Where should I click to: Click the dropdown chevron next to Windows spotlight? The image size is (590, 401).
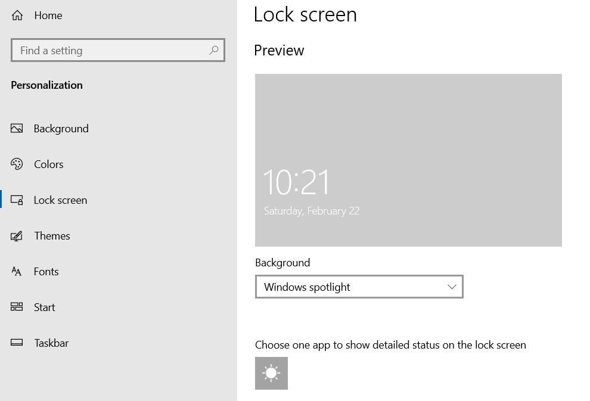452,287
